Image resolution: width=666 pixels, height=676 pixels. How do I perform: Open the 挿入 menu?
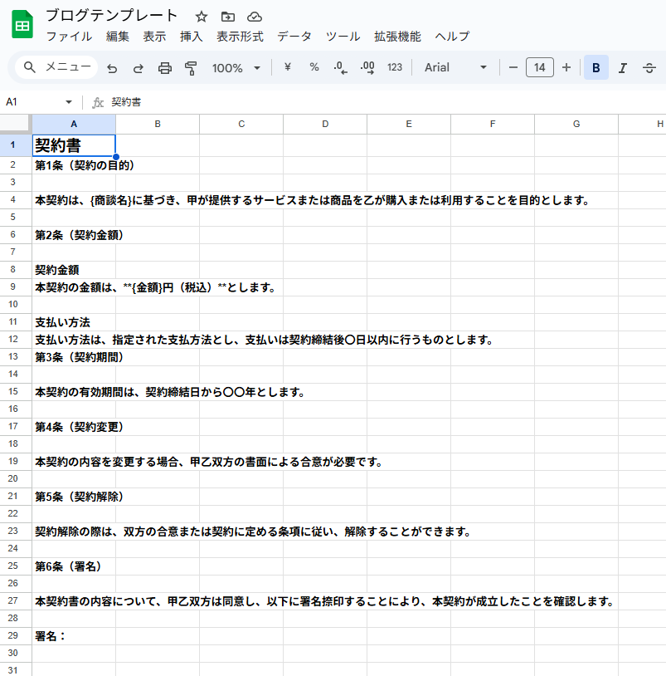point(192,37)
